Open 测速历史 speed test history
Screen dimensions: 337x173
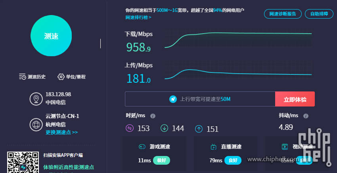coord(33,77)
